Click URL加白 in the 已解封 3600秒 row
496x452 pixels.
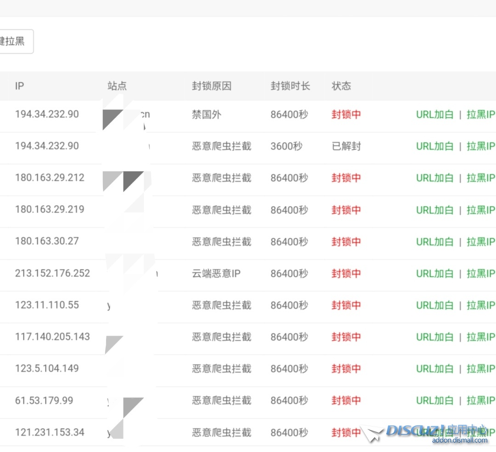tap(435, 146)
